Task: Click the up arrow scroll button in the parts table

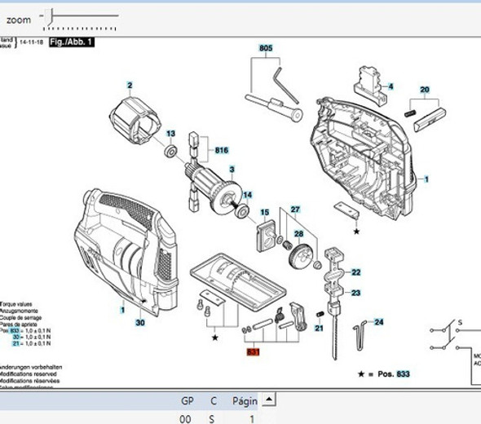Action: (x=269, y=400)
